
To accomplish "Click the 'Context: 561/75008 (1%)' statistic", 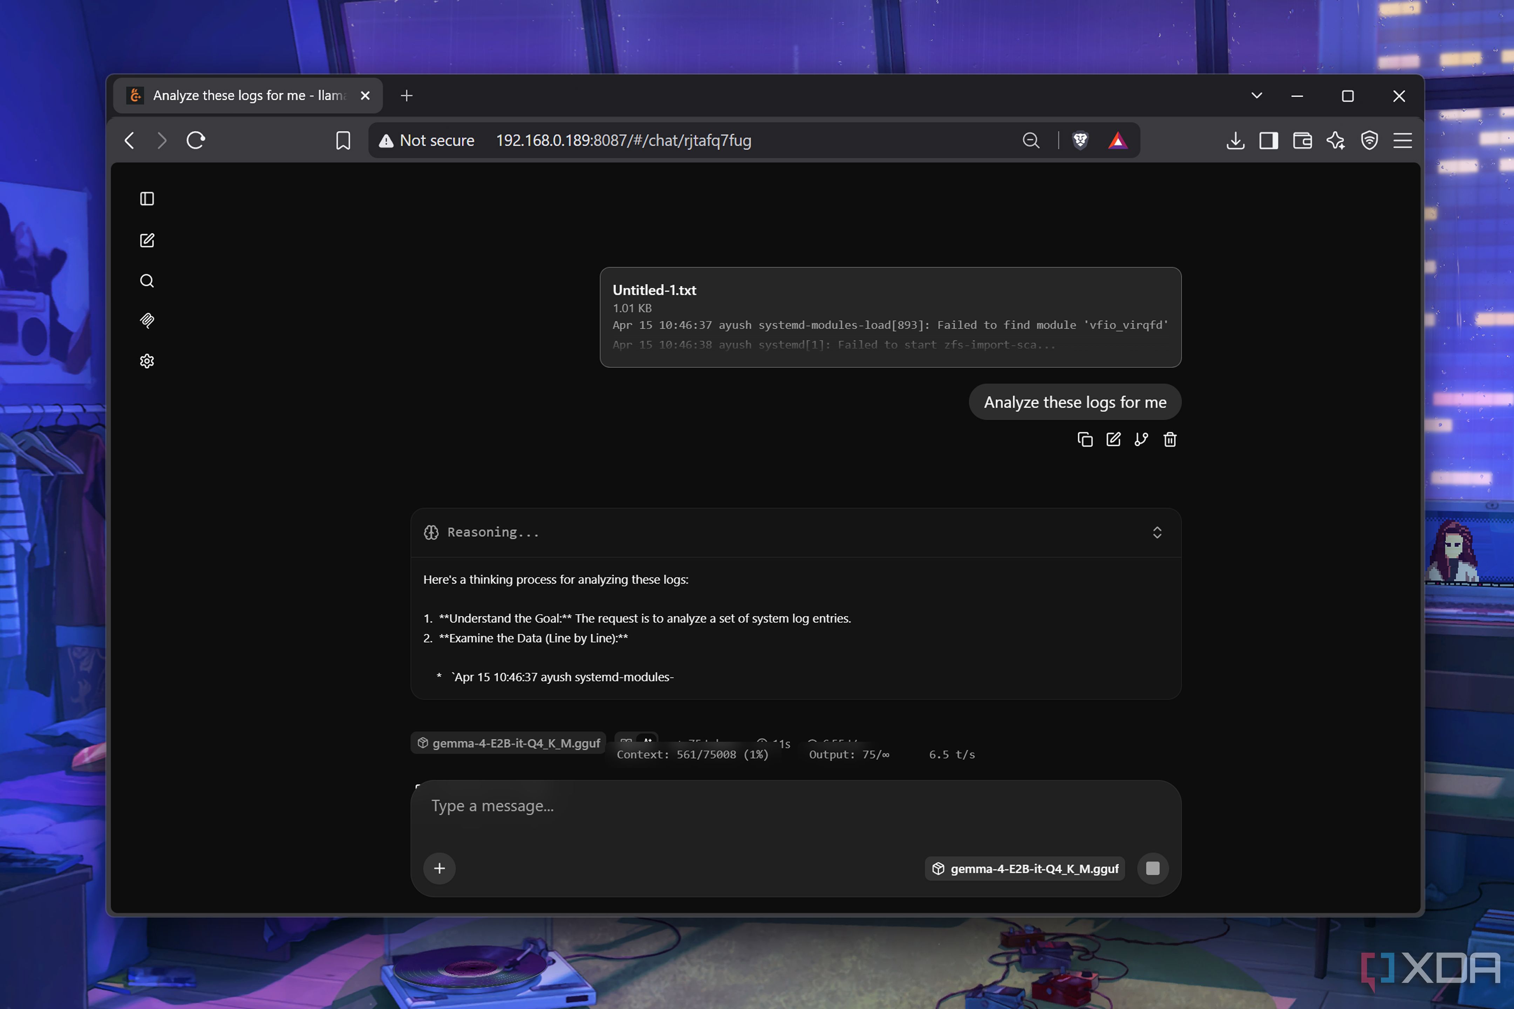I will click(693, 754).
